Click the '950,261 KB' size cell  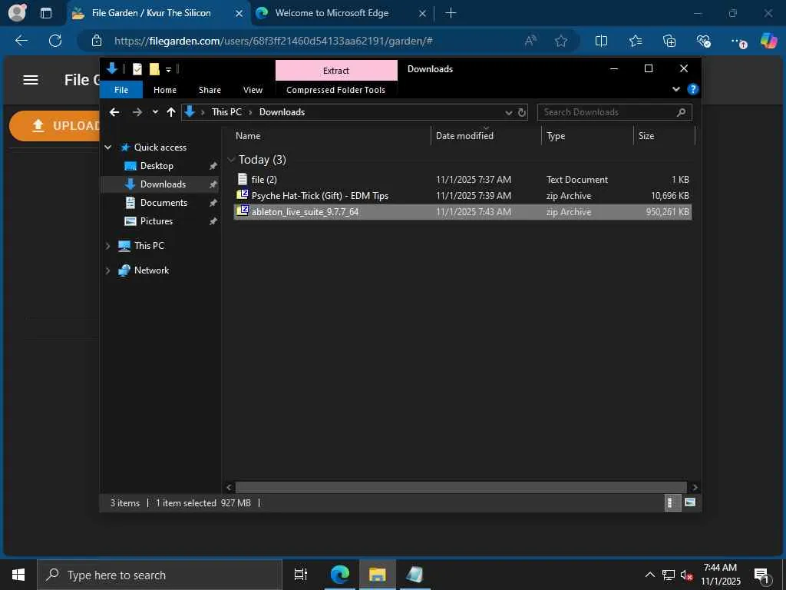(x=667, y=212)
